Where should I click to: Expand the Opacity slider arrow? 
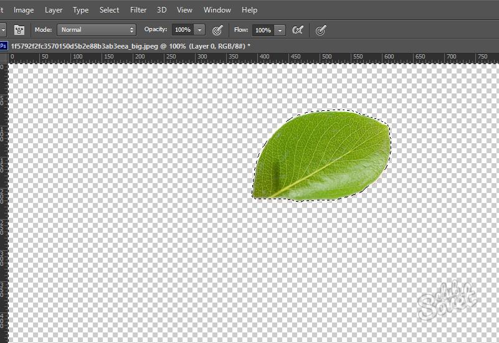pos(199,30)
